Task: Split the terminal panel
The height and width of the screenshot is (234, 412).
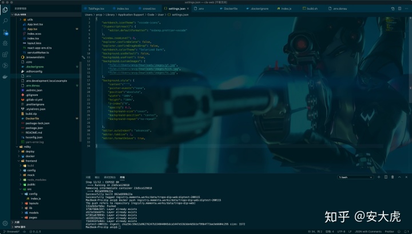Action: point(386,177)
